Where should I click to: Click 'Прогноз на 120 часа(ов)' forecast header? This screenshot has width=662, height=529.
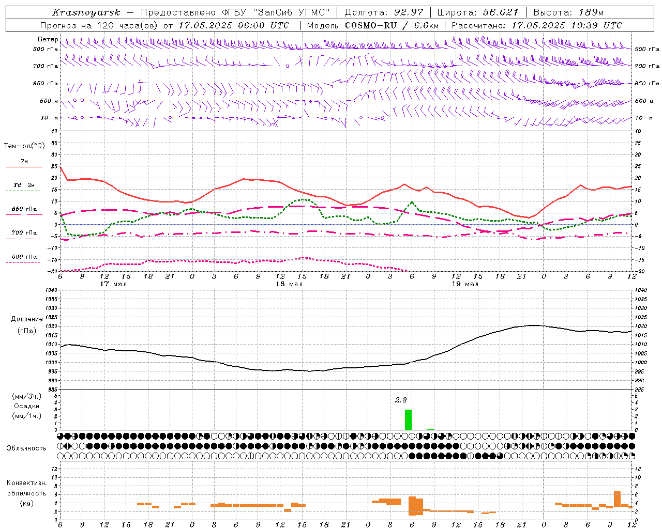pos(99,25)
